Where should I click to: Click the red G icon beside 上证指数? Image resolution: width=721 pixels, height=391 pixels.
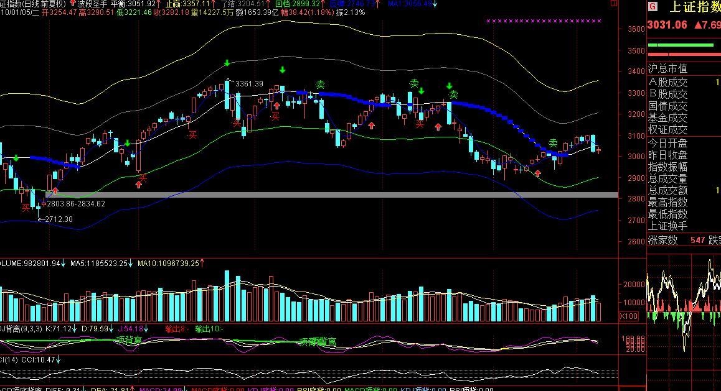tap(653, 7)
